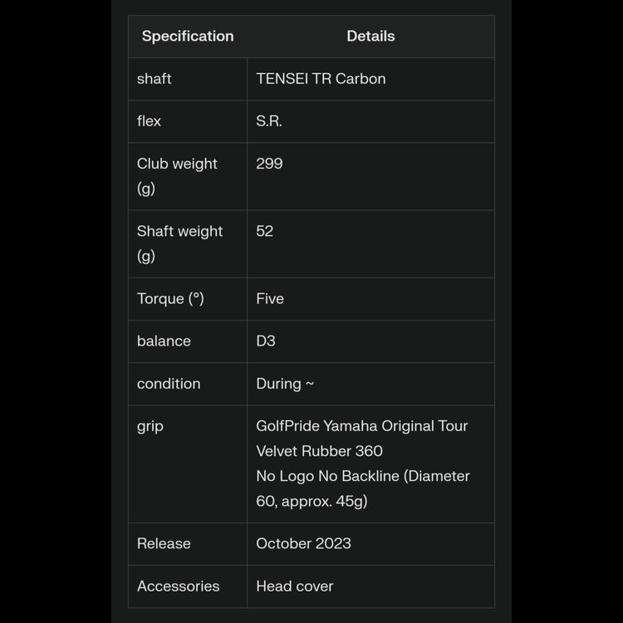Select the Club weight (g) label
Screen dimensions: 623x623
pos(177,175)
